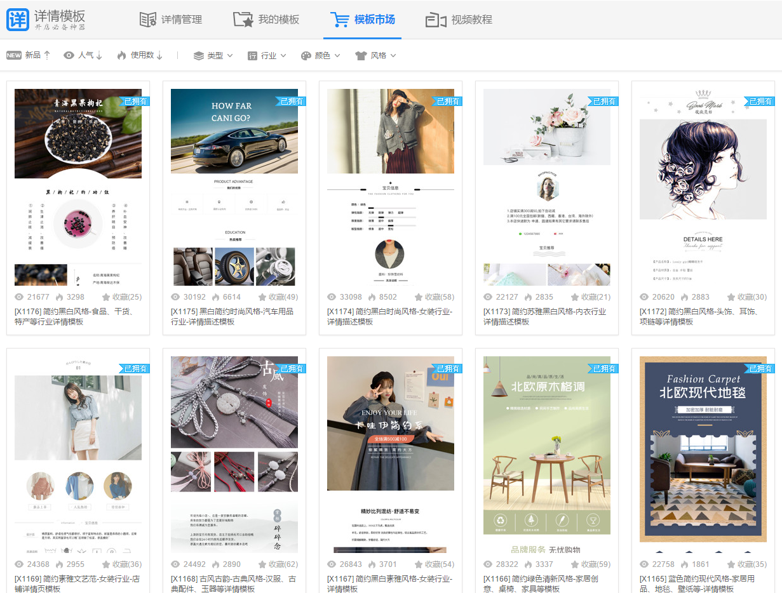Click the 模板市场 shopping cart icon

coord(339,20)
